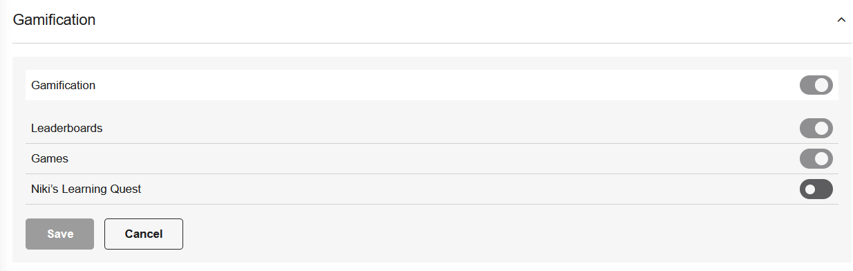The width and height of the screenshot is (853, 271).
Task: Toggle the main Gamification switch
Action: point(816,85)
